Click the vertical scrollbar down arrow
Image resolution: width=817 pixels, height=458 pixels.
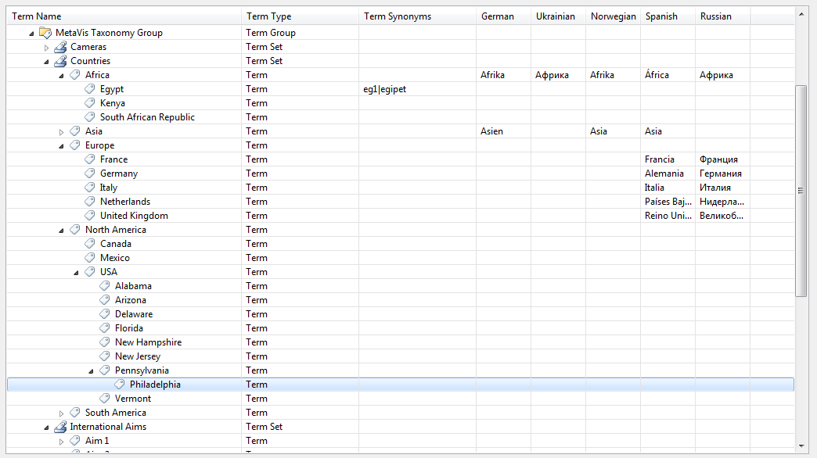801,446
